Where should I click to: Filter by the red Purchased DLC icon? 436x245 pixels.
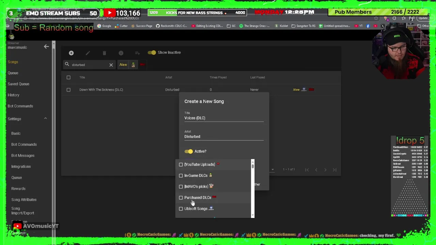coord(142,65)
